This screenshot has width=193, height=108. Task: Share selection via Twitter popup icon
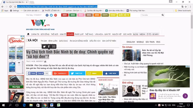tap(44, 47)
